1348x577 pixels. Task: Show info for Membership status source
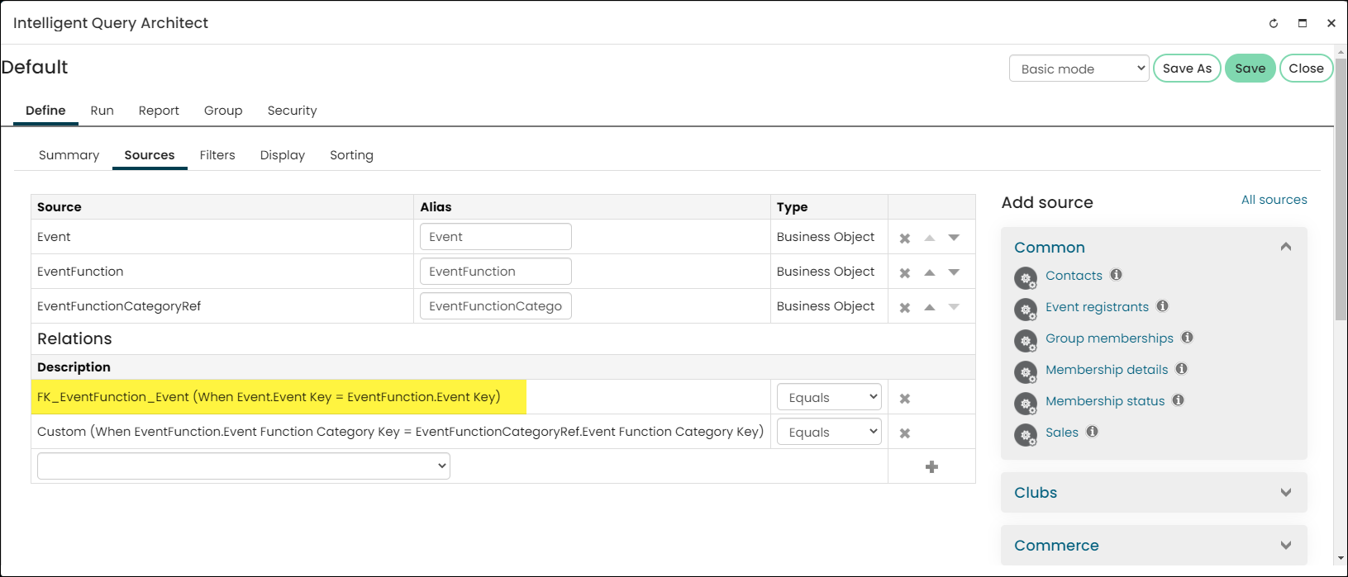point(1179,400)
